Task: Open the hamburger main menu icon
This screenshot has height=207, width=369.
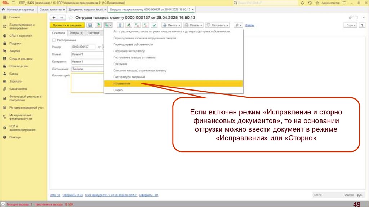Action: pos(13,3)
